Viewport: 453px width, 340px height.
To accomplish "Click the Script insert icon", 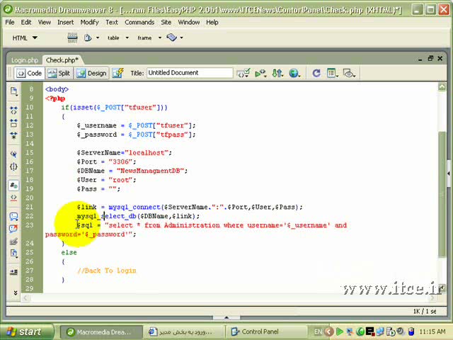I will (171, 38).
